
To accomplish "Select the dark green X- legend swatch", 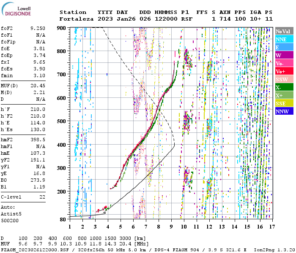I will pos(284,87).
